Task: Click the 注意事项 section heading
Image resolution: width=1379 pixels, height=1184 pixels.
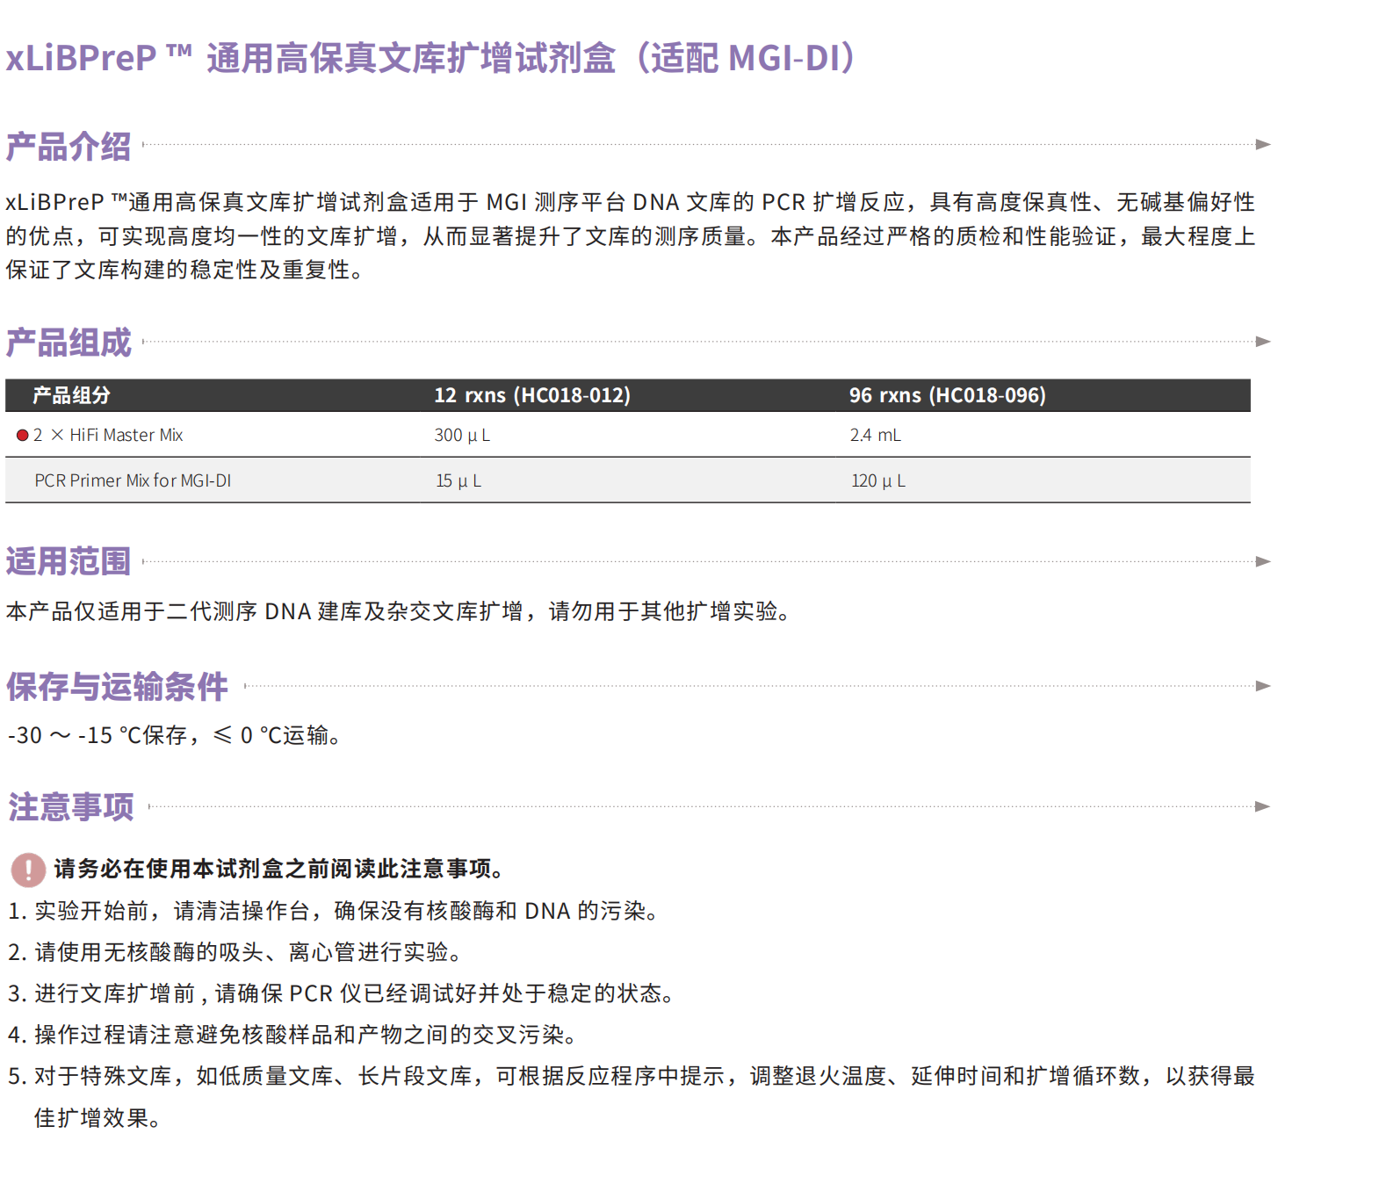Action: click(x=70, y=807)
